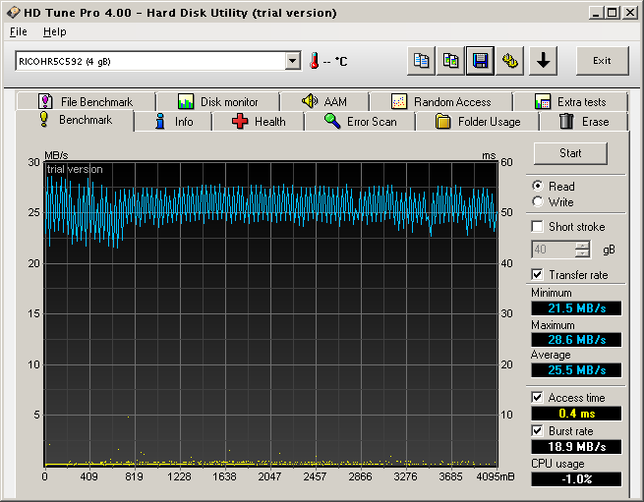Click the down arrow minimize-to-tray icon

point(543,61)
